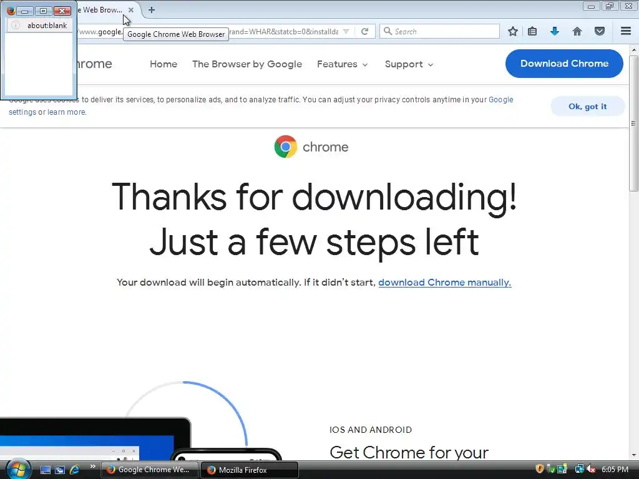Launch Internet Explorer from quick launch
The image size is (639, 479).
[74, 470]
